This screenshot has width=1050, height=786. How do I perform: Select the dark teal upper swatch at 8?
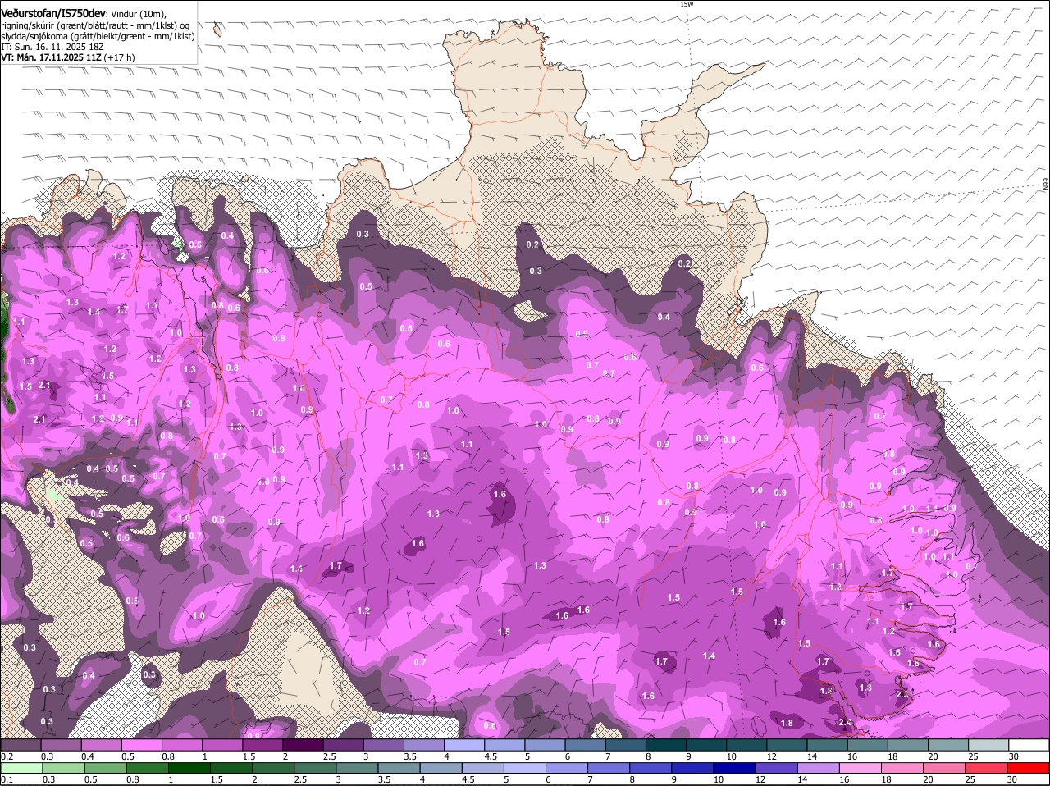(666, 745)
